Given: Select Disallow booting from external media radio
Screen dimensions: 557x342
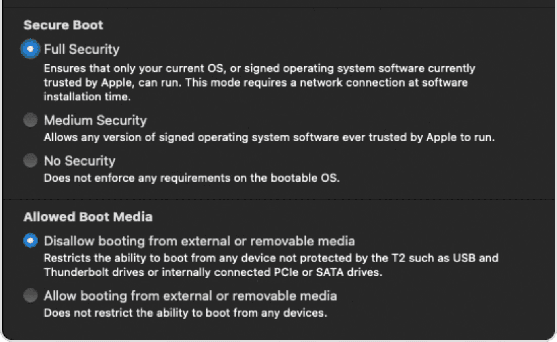Looking at the screenshot, I should tap(30, 241).
